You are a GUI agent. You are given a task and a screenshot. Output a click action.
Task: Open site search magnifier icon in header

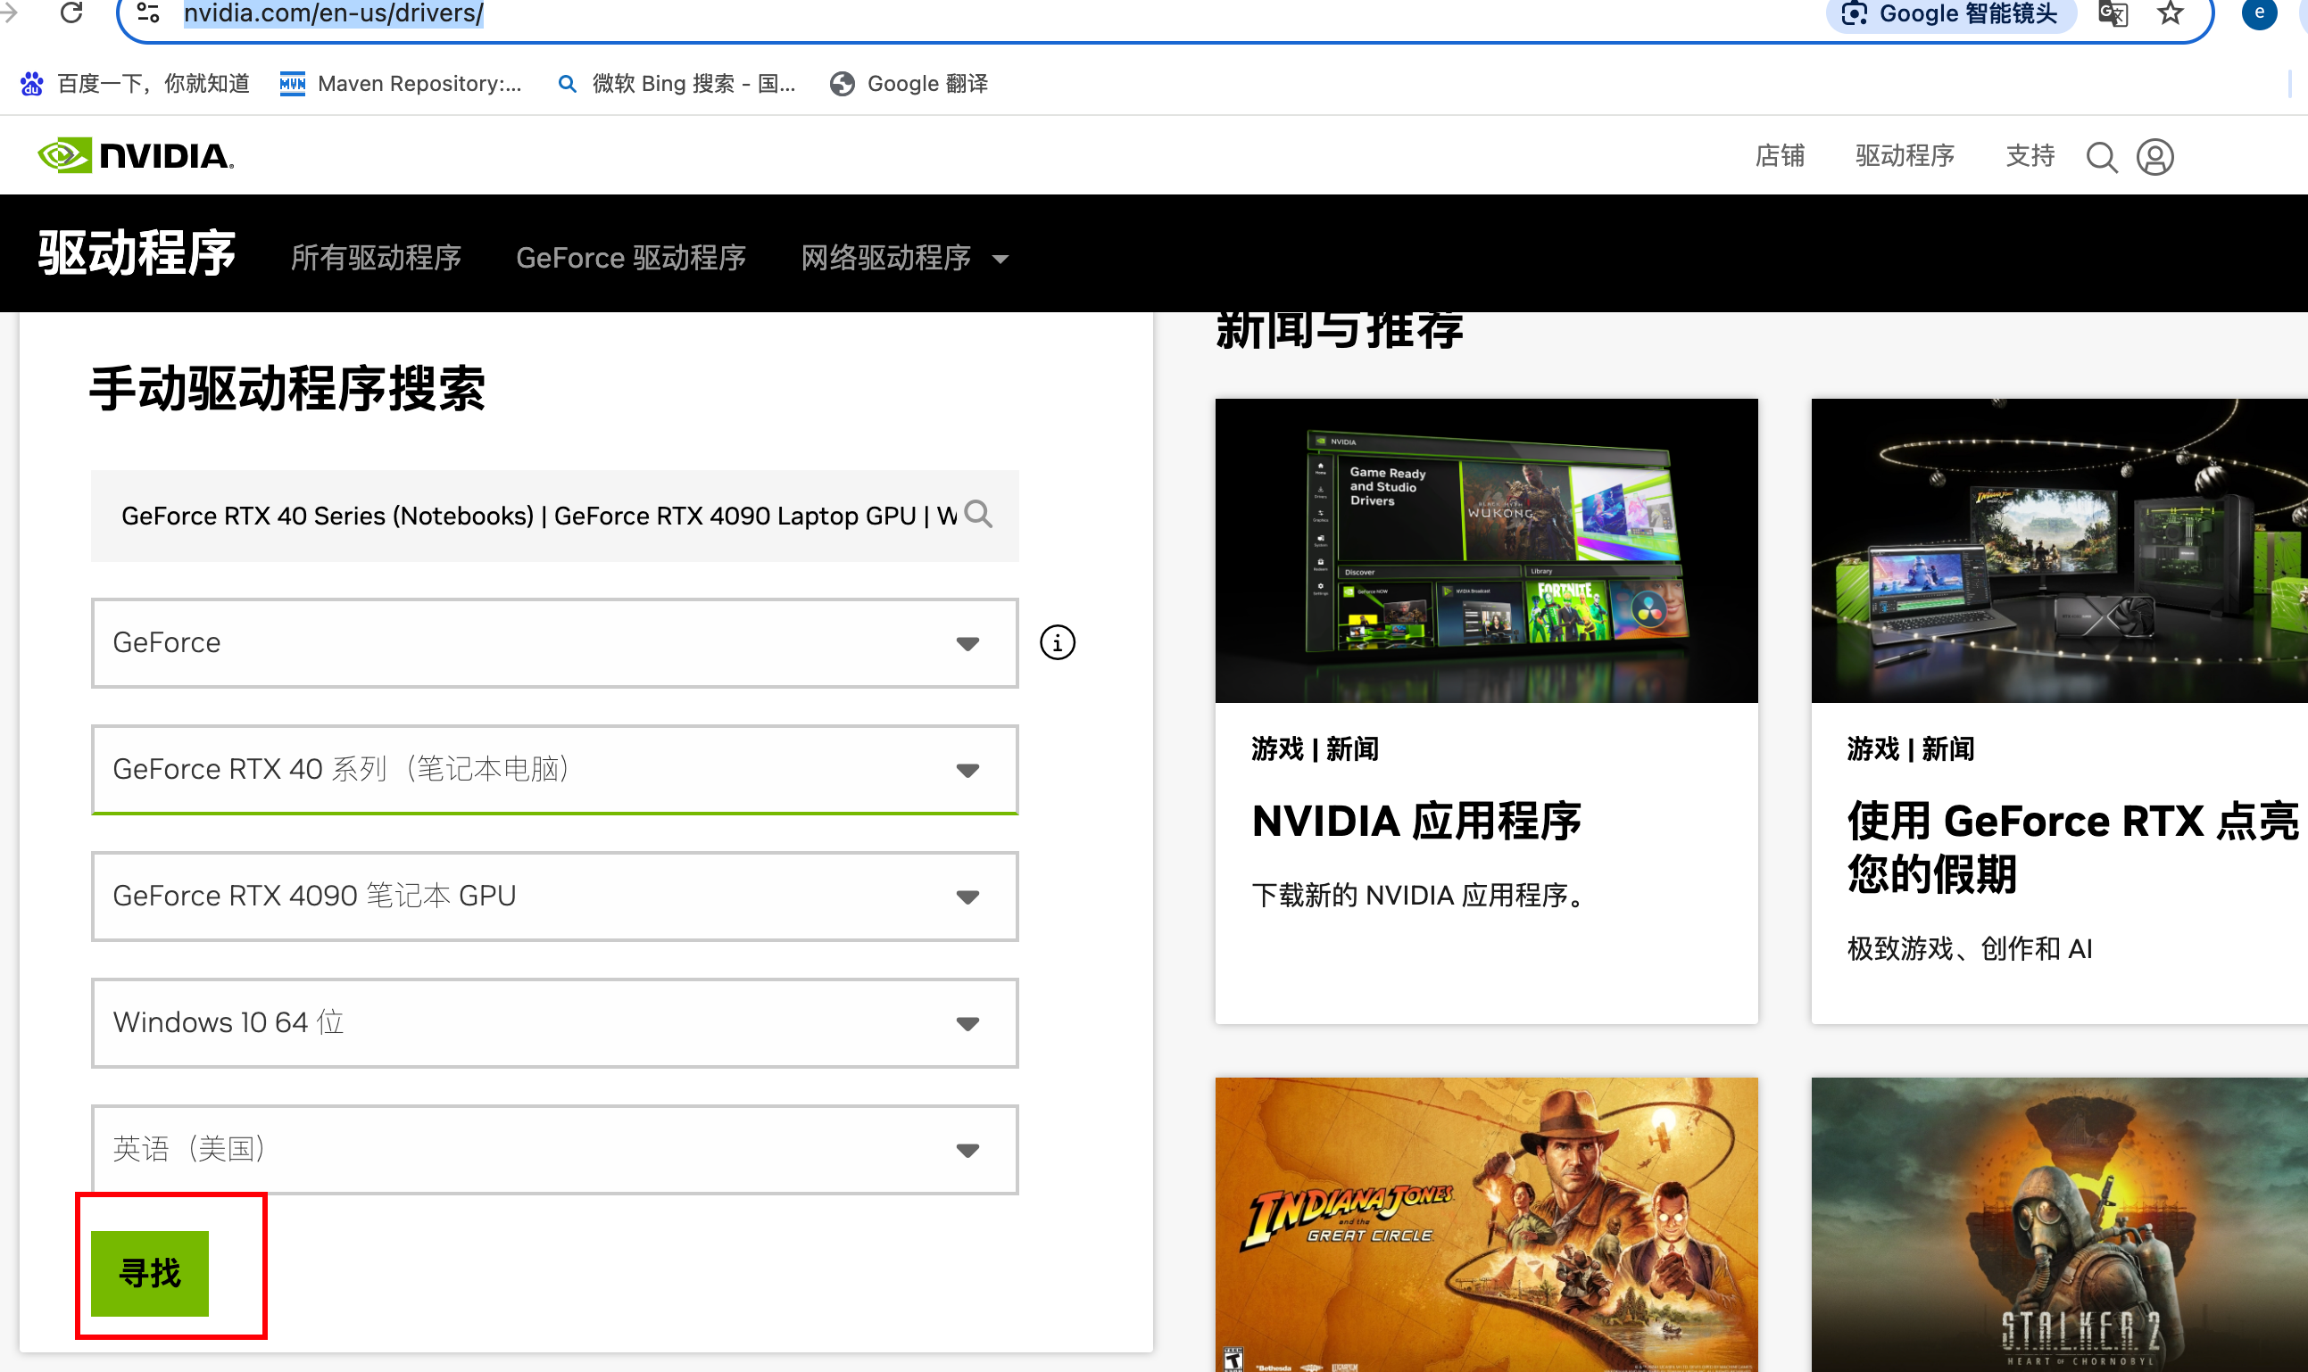[2101, 157]
